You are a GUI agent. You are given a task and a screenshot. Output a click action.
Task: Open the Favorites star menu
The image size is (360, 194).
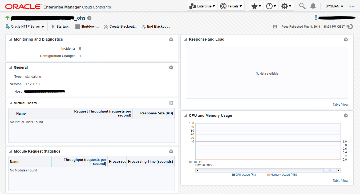point(256,6)
